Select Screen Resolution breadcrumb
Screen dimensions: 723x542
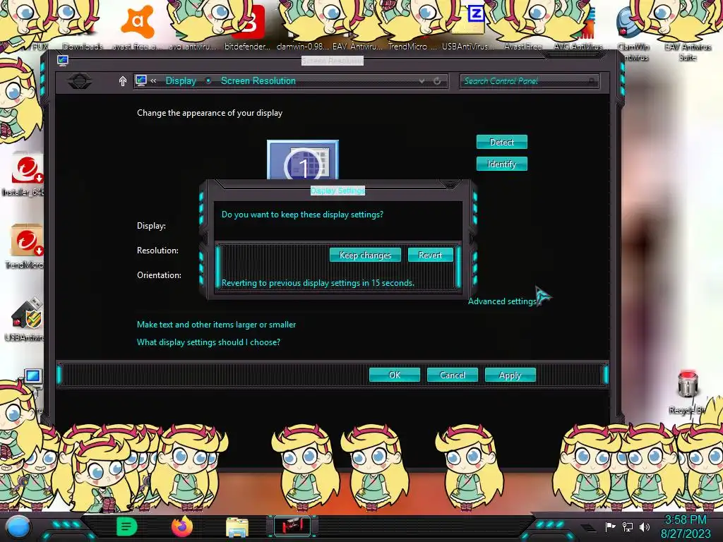tap(258, 80)
